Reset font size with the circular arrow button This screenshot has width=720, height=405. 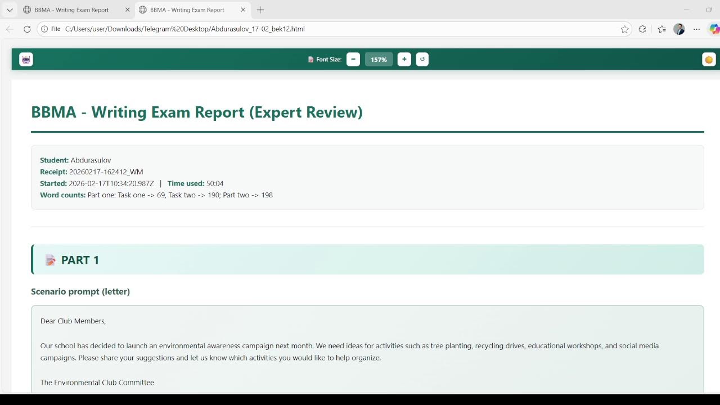422,59
